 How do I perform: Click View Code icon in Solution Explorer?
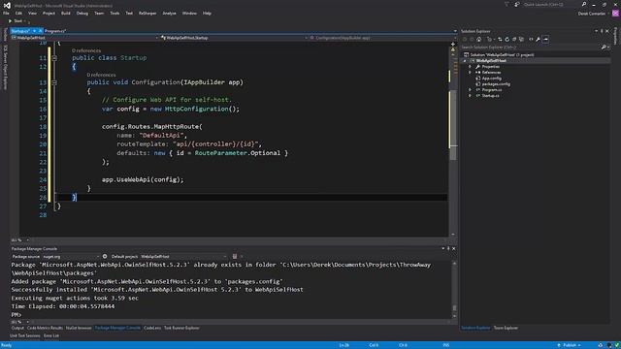click(531, 39)
